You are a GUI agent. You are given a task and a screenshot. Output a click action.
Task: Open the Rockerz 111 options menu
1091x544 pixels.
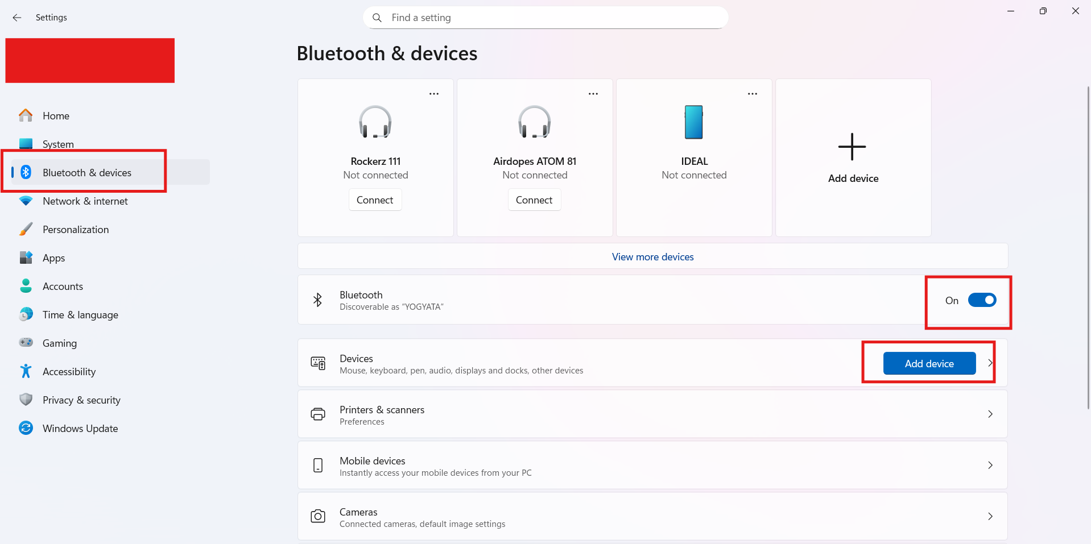click(434, 93)
